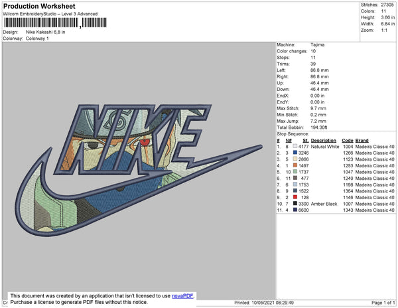Click the Nike Kakashi embroidery design preview
Viewport: 398px width, 308px height.
coord(139,170)
